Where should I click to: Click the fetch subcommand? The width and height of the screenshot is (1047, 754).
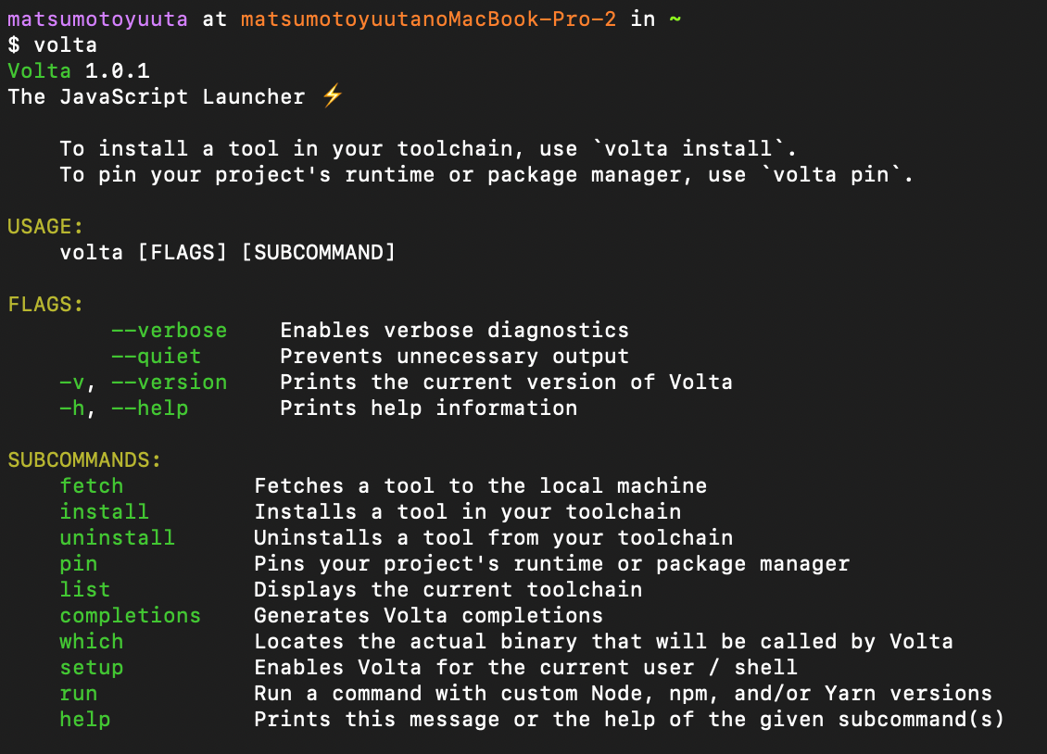pos(92,485)
